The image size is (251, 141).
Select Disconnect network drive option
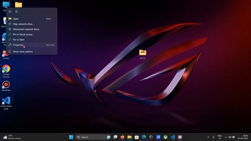pos(32,29)
